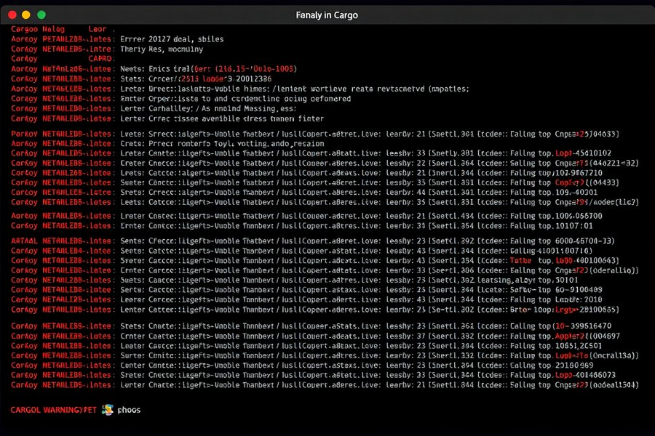The image size is (655, 436).
Task: Click the value "20100969" at a line end
Action: tap(574, 365)
